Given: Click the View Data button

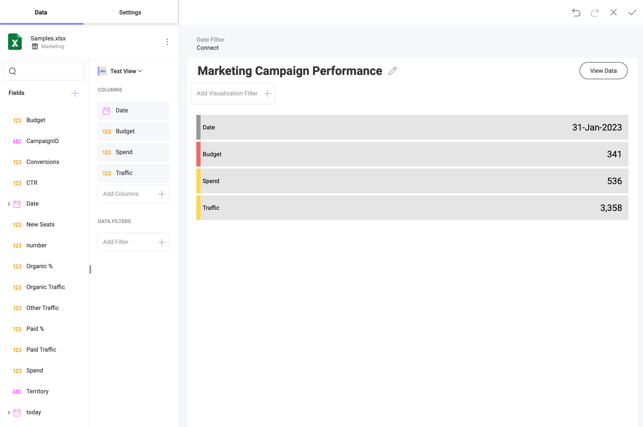Looking at the screenshot, I should [x=603, y=71].
